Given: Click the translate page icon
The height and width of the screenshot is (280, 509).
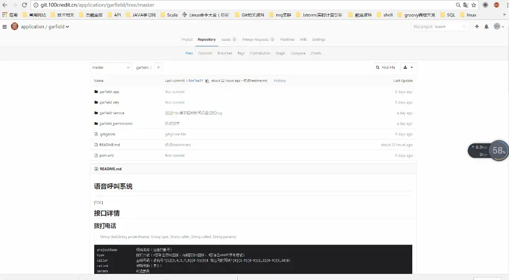Looking at the screenshot, I should click(466, 5).
